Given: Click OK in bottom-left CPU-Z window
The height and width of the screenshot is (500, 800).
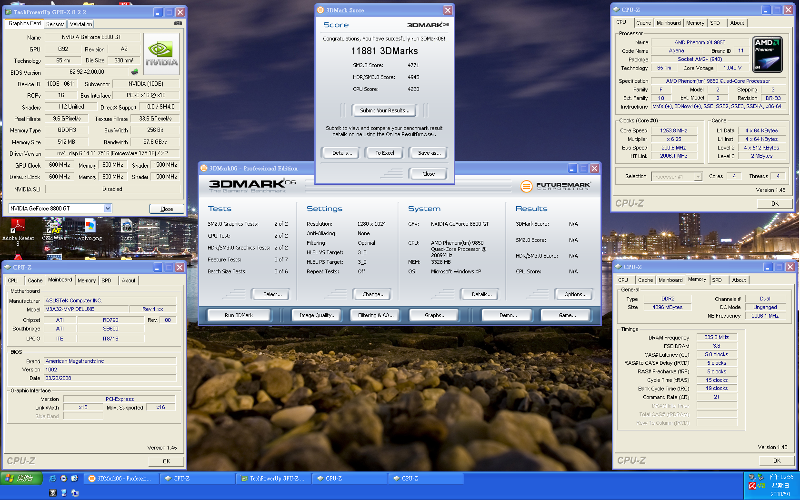Looking at the screenshot, I should click(x=166, y=461).
